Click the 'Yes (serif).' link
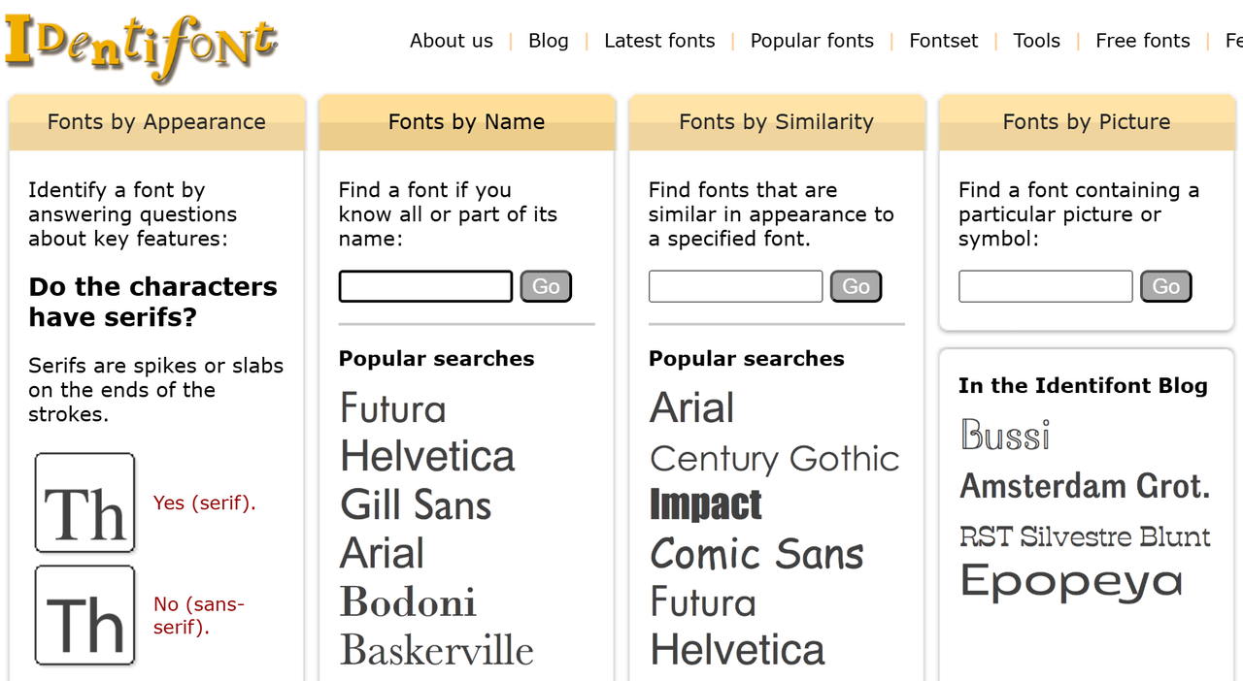 tap(205, 503)
